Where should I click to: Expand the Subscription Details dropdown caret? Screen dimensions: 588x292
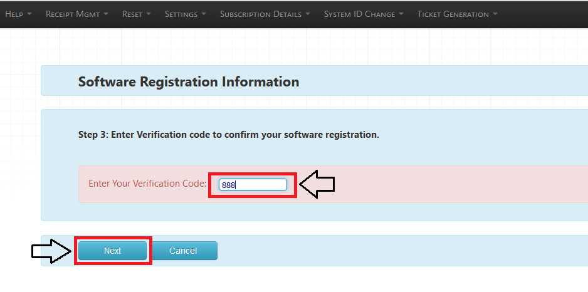308,14
